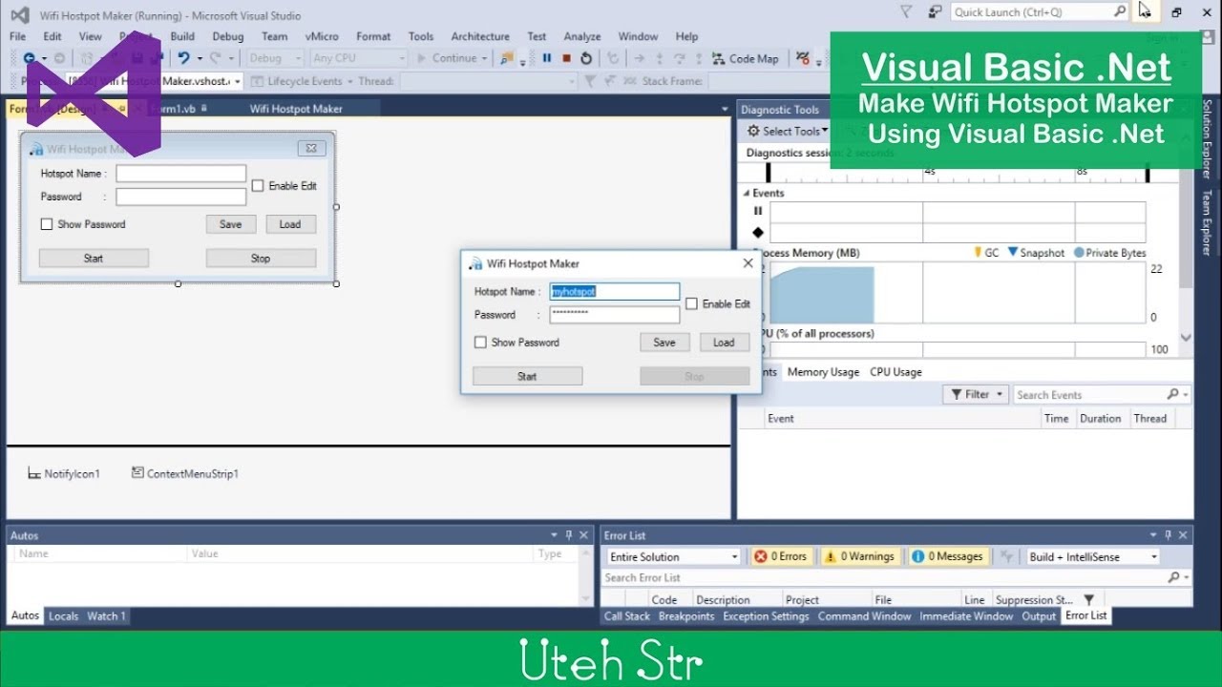Click the Snapshot triangle legend icon
The image size is (1222, 687).
(x=1013, y=252)
